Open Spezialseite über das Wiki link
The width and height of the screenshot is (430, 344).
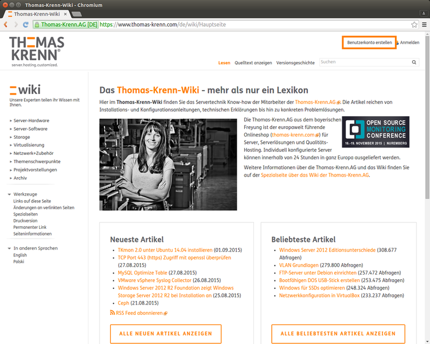[x=315, y=175]
